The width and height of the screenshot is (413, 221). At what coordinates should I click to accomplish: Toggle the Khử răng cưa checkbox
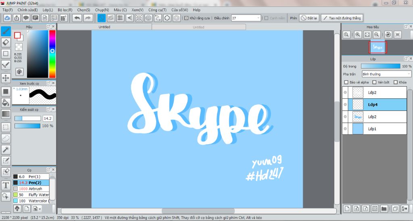(186, 18)
